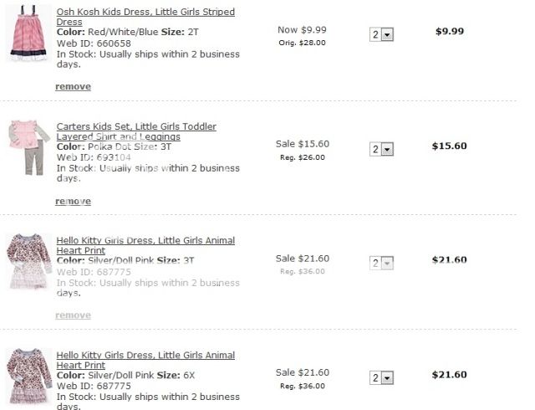Click the $15.60 total for Carters set
Viewport: 535px width, 410px height.
click(x=449, y=146)
